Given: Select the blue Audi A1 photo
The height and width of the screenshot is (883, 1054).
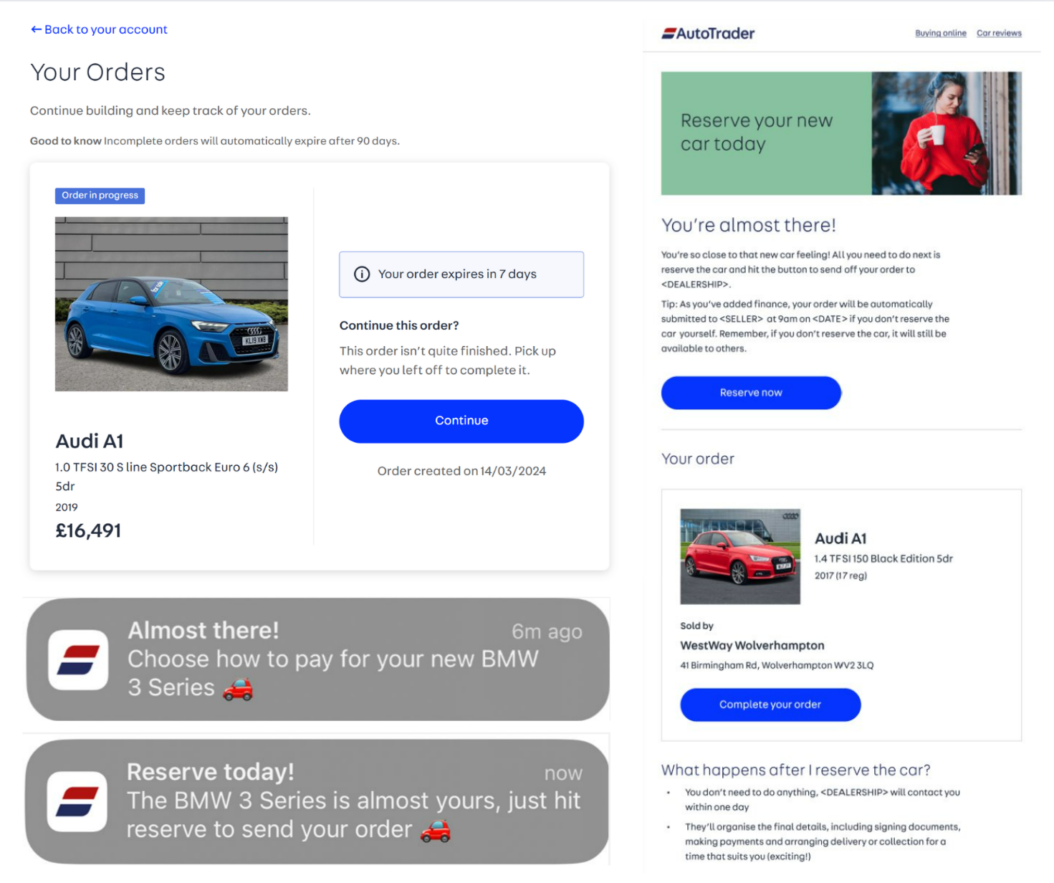Looking at the screenshot, I should pyautogui.click(x=171, y=304).
